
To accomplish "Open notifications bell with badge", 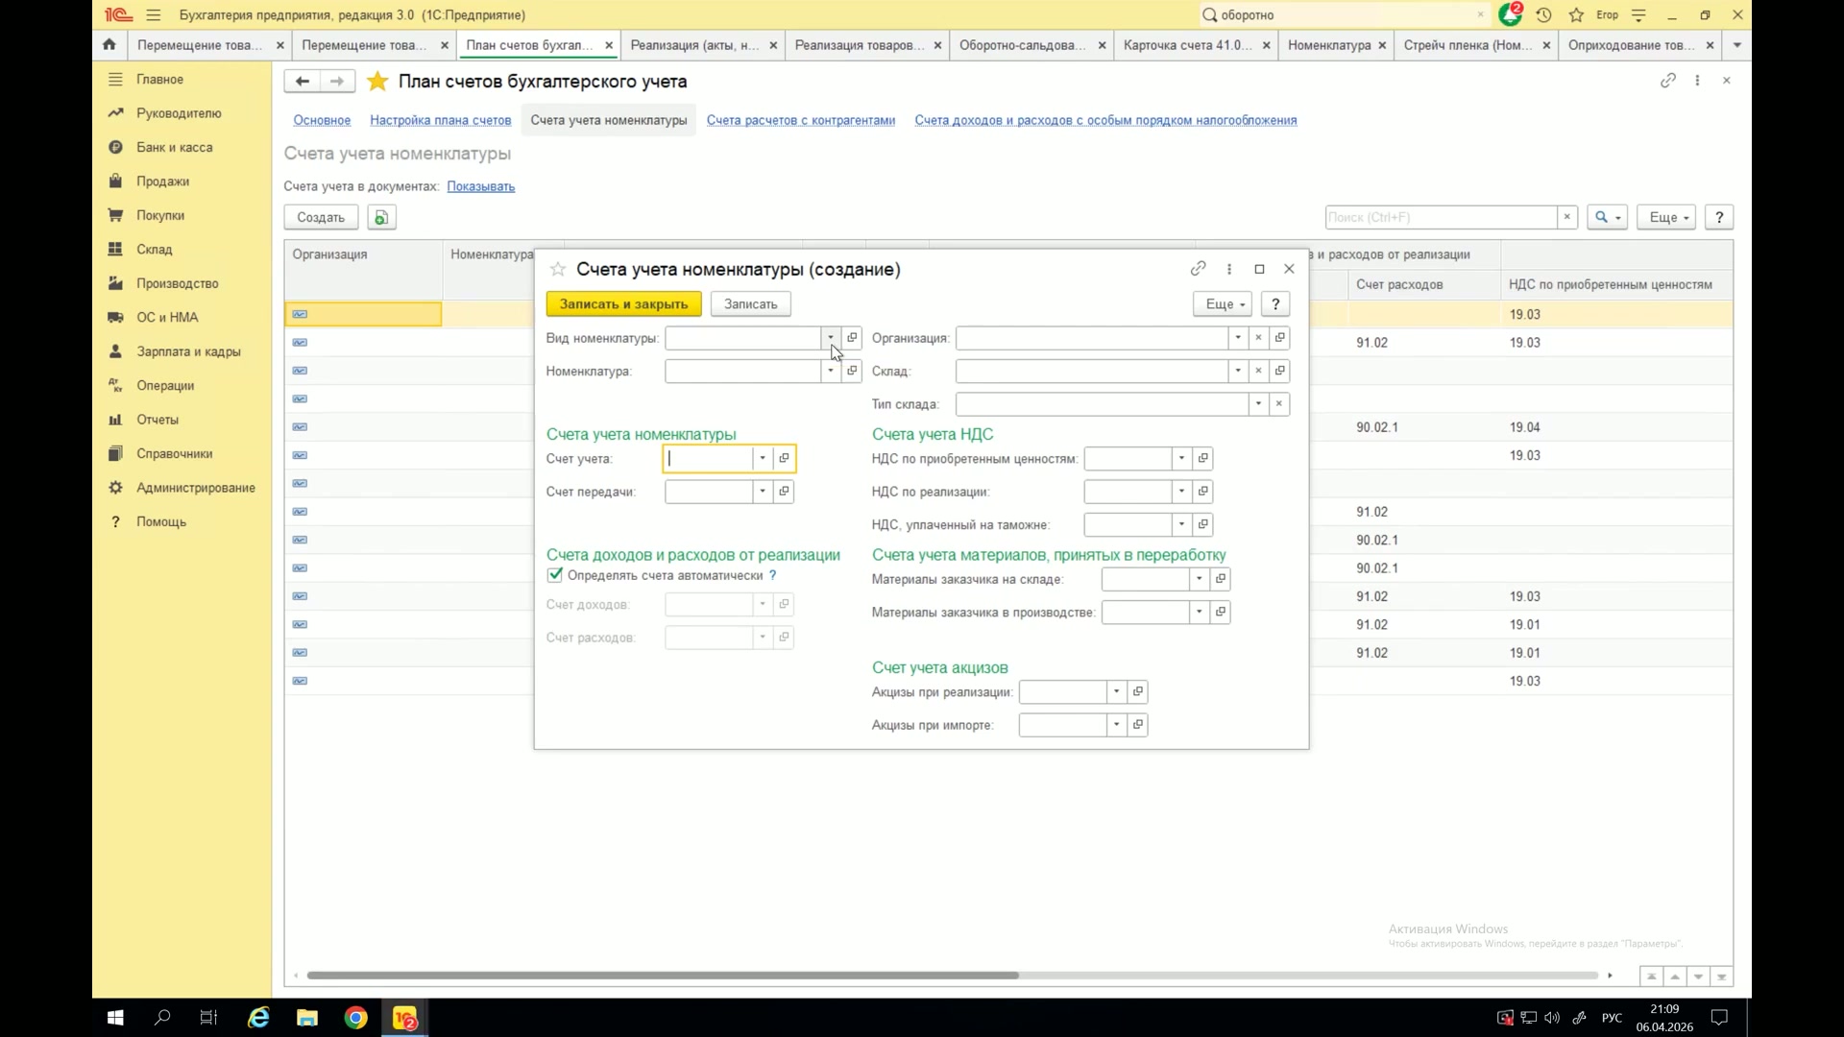I will pyautogui.click(x=1511, y=14).
